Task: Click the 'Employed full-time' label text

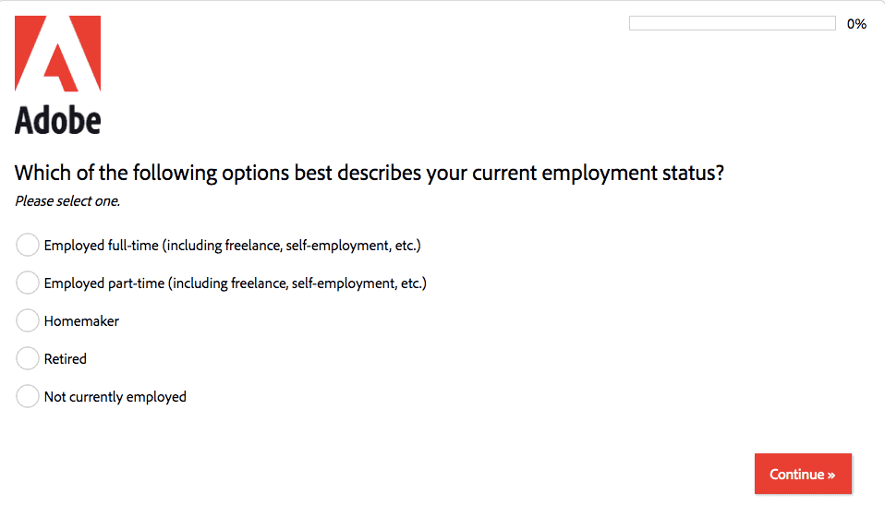Action: (102, 246)
